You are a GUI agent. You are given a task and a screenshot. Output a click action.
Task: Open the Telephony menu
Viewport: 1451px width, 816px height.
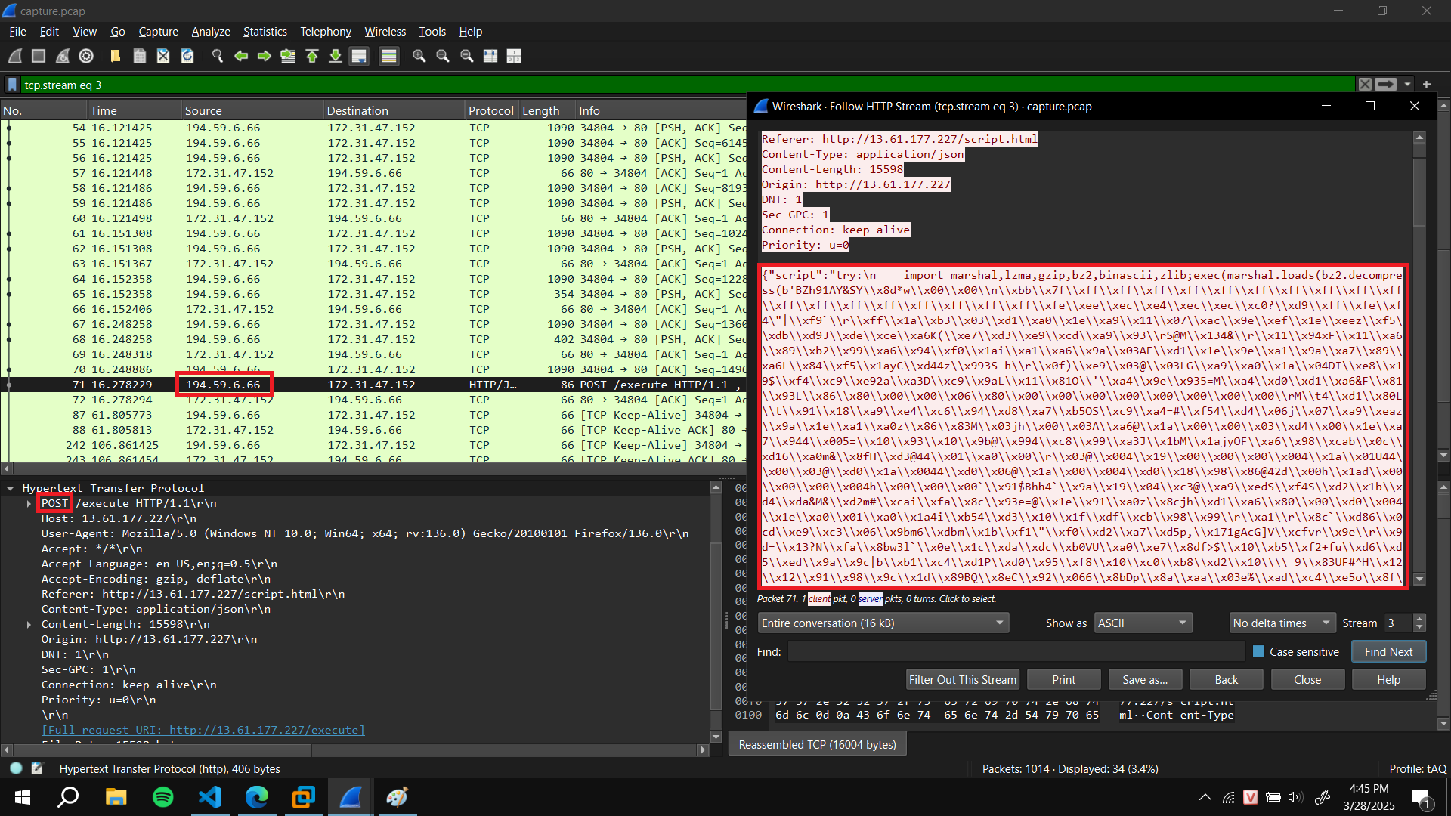(x=325, y=31)
